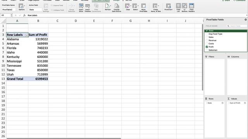The width and height of the screenshot is (248, 139).
Task: Click the Name Box showing A3
Action: point(5,15)
